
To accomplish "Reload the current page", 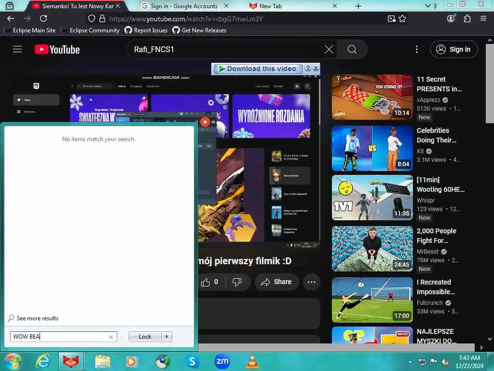I will (43, 19).
